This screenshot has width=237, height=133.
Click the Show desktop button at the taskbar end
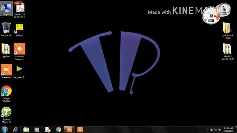click(x=236, y=130)
